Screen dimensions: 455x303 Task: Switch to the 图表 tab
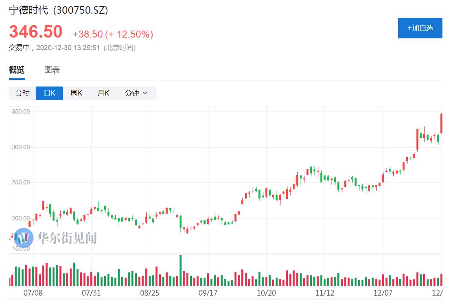52,70
